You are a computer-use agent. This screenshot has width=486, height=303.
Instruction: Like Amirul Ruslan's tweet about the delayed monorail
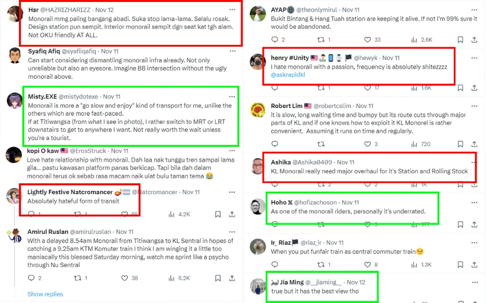click(124, 278)
